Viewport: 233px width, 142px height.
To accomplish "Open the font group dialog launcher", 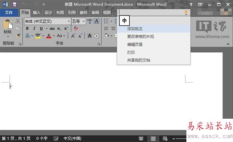I will [99, 44].
